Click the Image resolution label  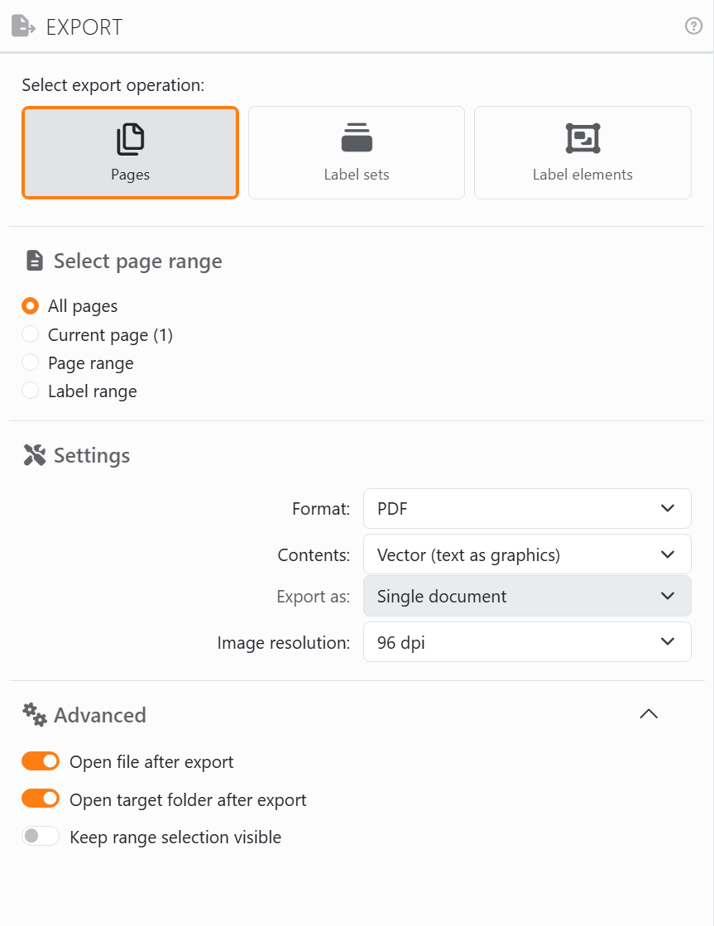284,642
